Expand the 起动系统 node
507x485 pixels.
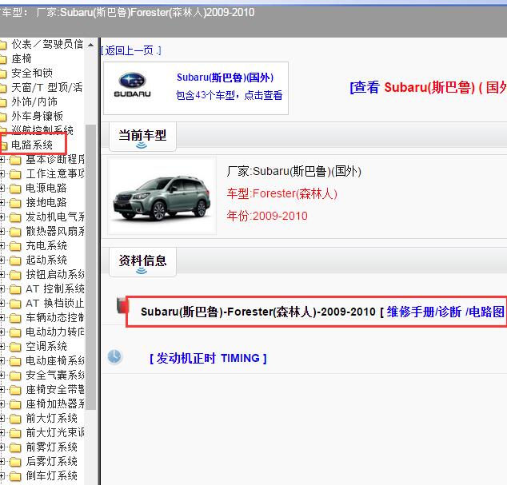tap(2, 260)
